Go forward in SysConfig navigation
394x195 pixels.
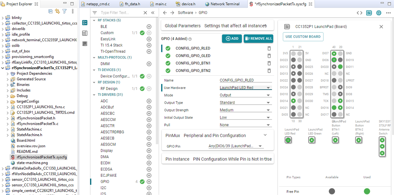pyautogui.click(x=172, y=13)
